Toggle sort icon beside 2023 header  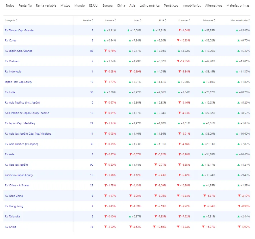pos(165,20)
